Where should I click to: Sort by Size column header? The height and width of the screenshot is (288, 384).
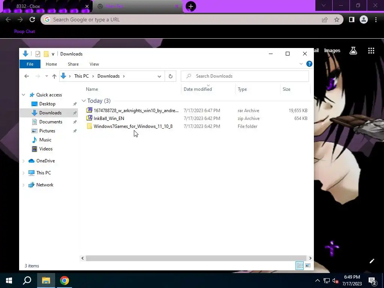286,89
